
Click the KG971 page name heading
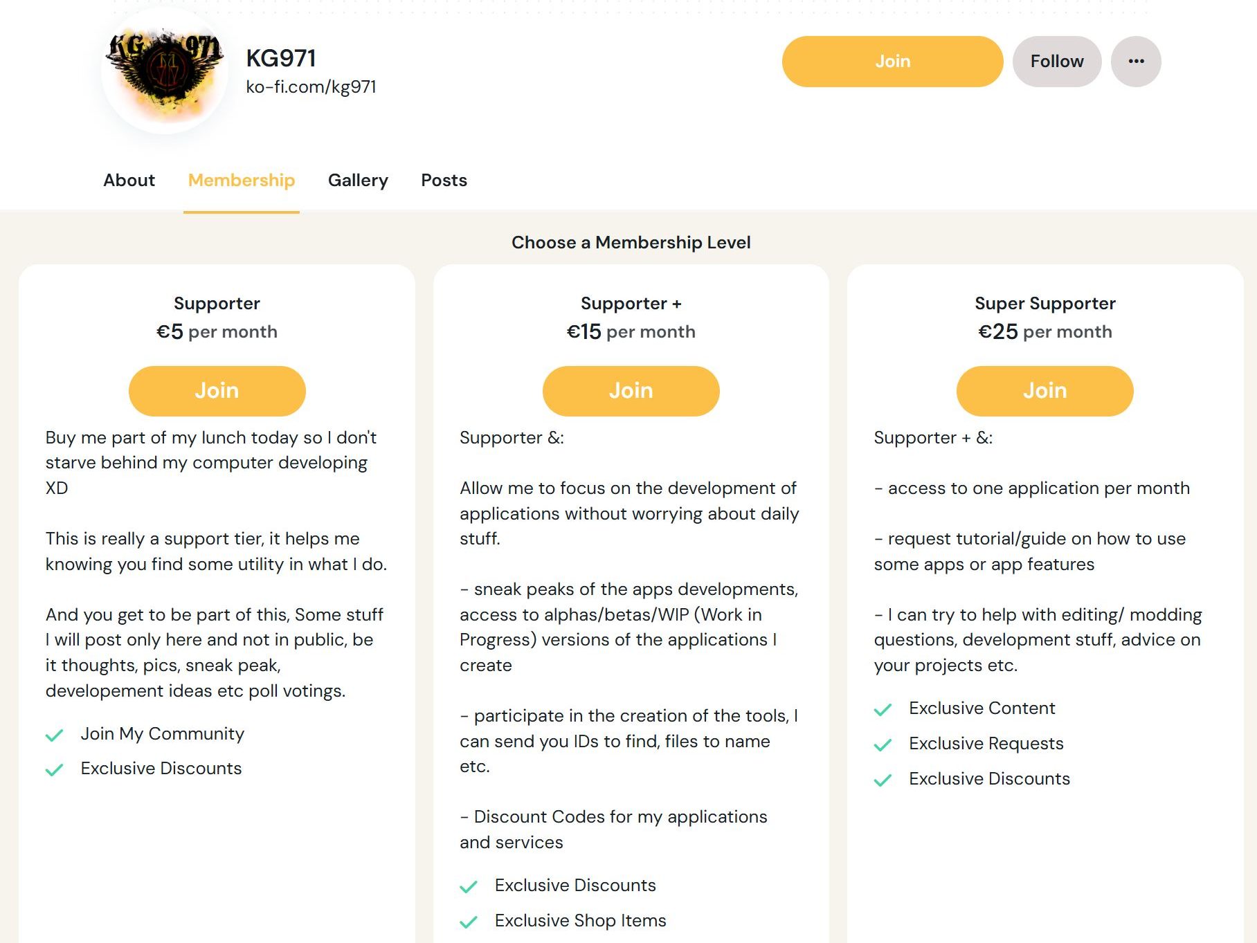pos(281,58)
